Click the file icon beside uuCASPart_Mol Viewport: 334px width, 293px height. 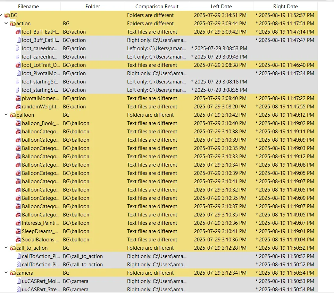coord(18,281)
